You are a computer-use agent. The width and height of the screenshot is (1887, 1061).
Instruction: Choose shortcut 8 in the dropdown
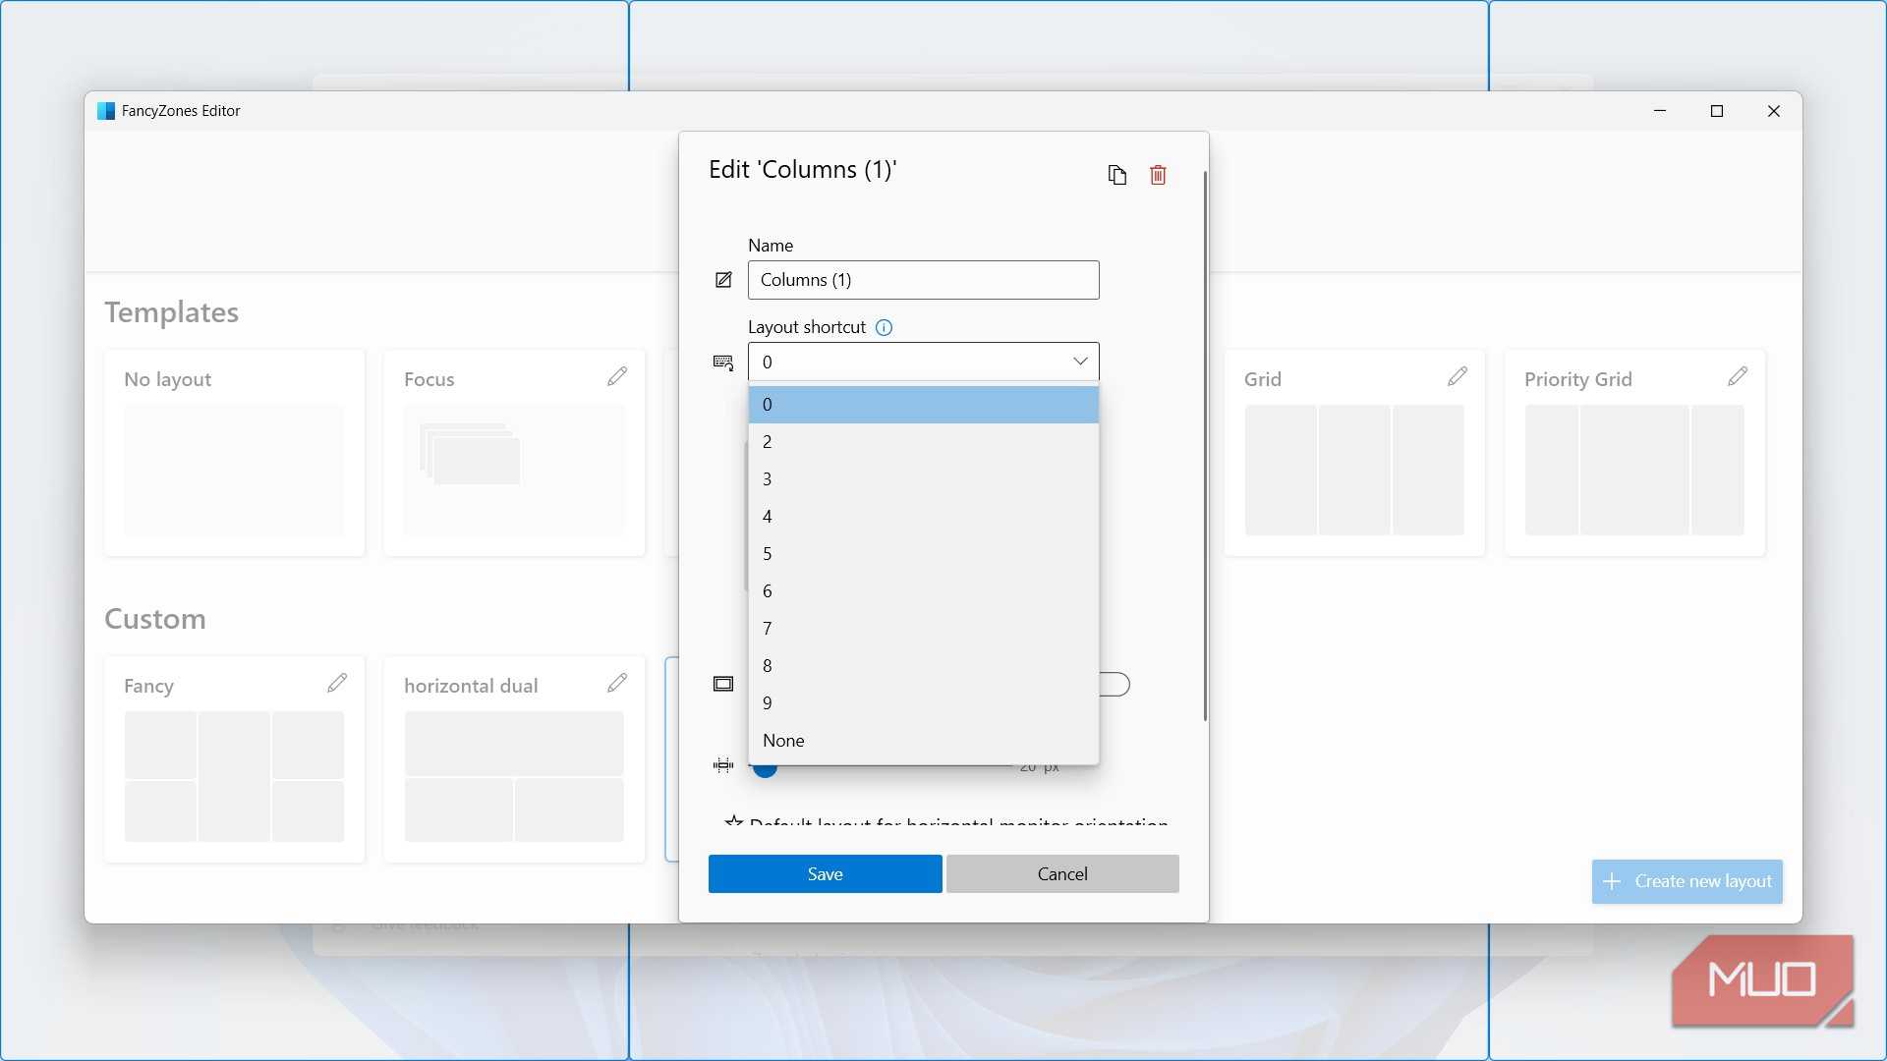tap(924, 666)
